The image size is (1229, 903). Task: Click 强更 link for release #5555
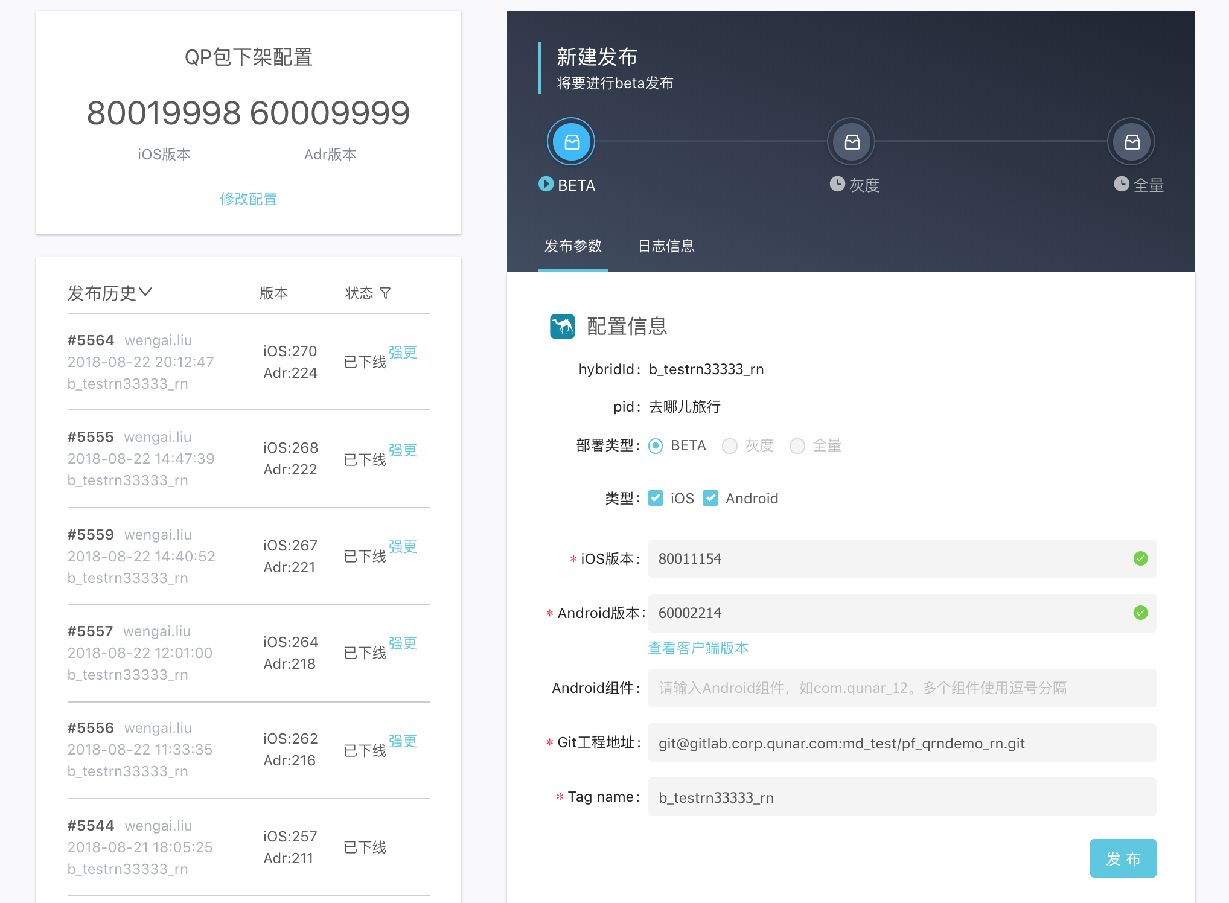pos(403,450)
